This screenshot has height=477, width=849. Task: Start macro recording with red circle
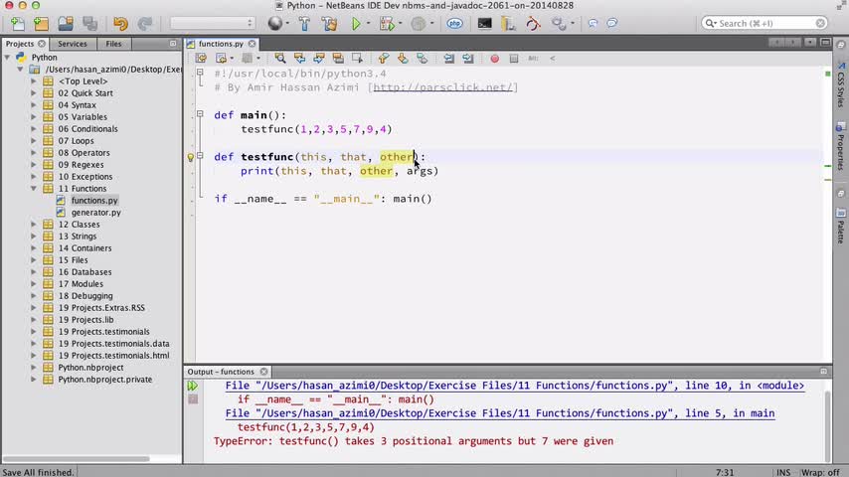point(494,59)
